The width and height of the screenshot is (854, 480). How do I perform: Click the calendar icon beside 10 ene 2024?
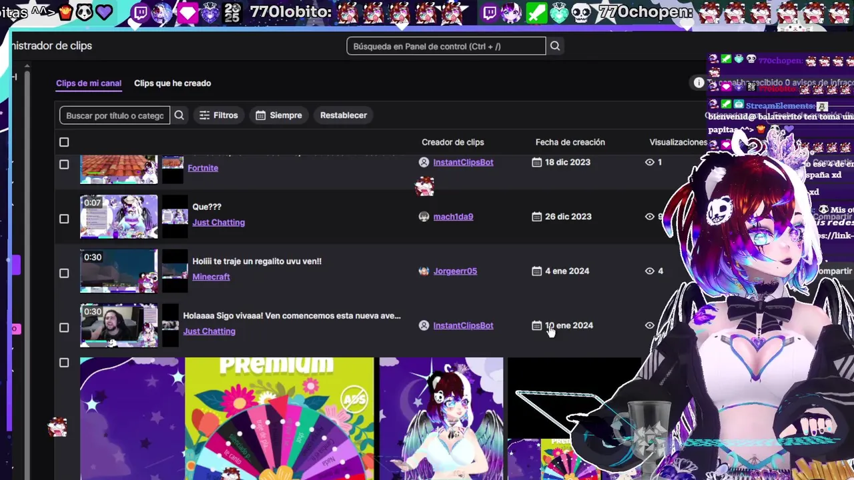536,325
